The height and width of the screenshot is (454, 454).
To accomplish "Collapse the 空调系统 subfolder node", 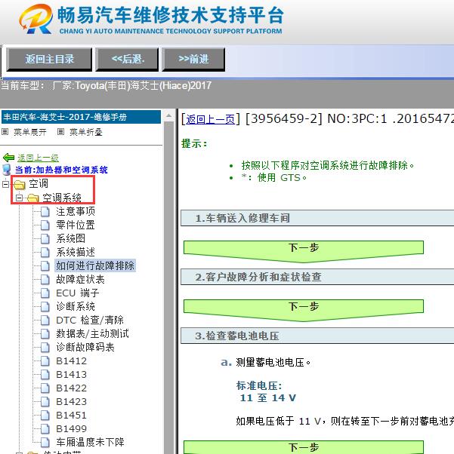I will 19,198.
